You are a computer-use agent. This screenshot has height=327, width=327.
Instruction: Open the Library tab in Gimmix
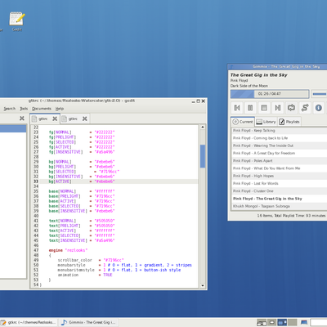[267, 122]
